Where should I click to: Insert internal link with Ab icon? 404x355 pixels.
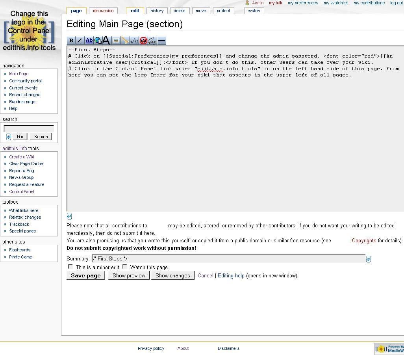click(x=89, y=41)
